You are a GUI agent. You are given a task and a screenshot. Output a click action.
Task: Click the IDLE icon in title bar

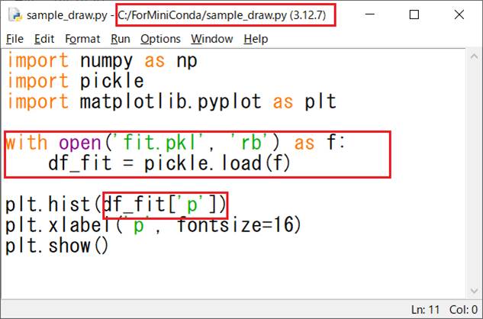(14, 15)
